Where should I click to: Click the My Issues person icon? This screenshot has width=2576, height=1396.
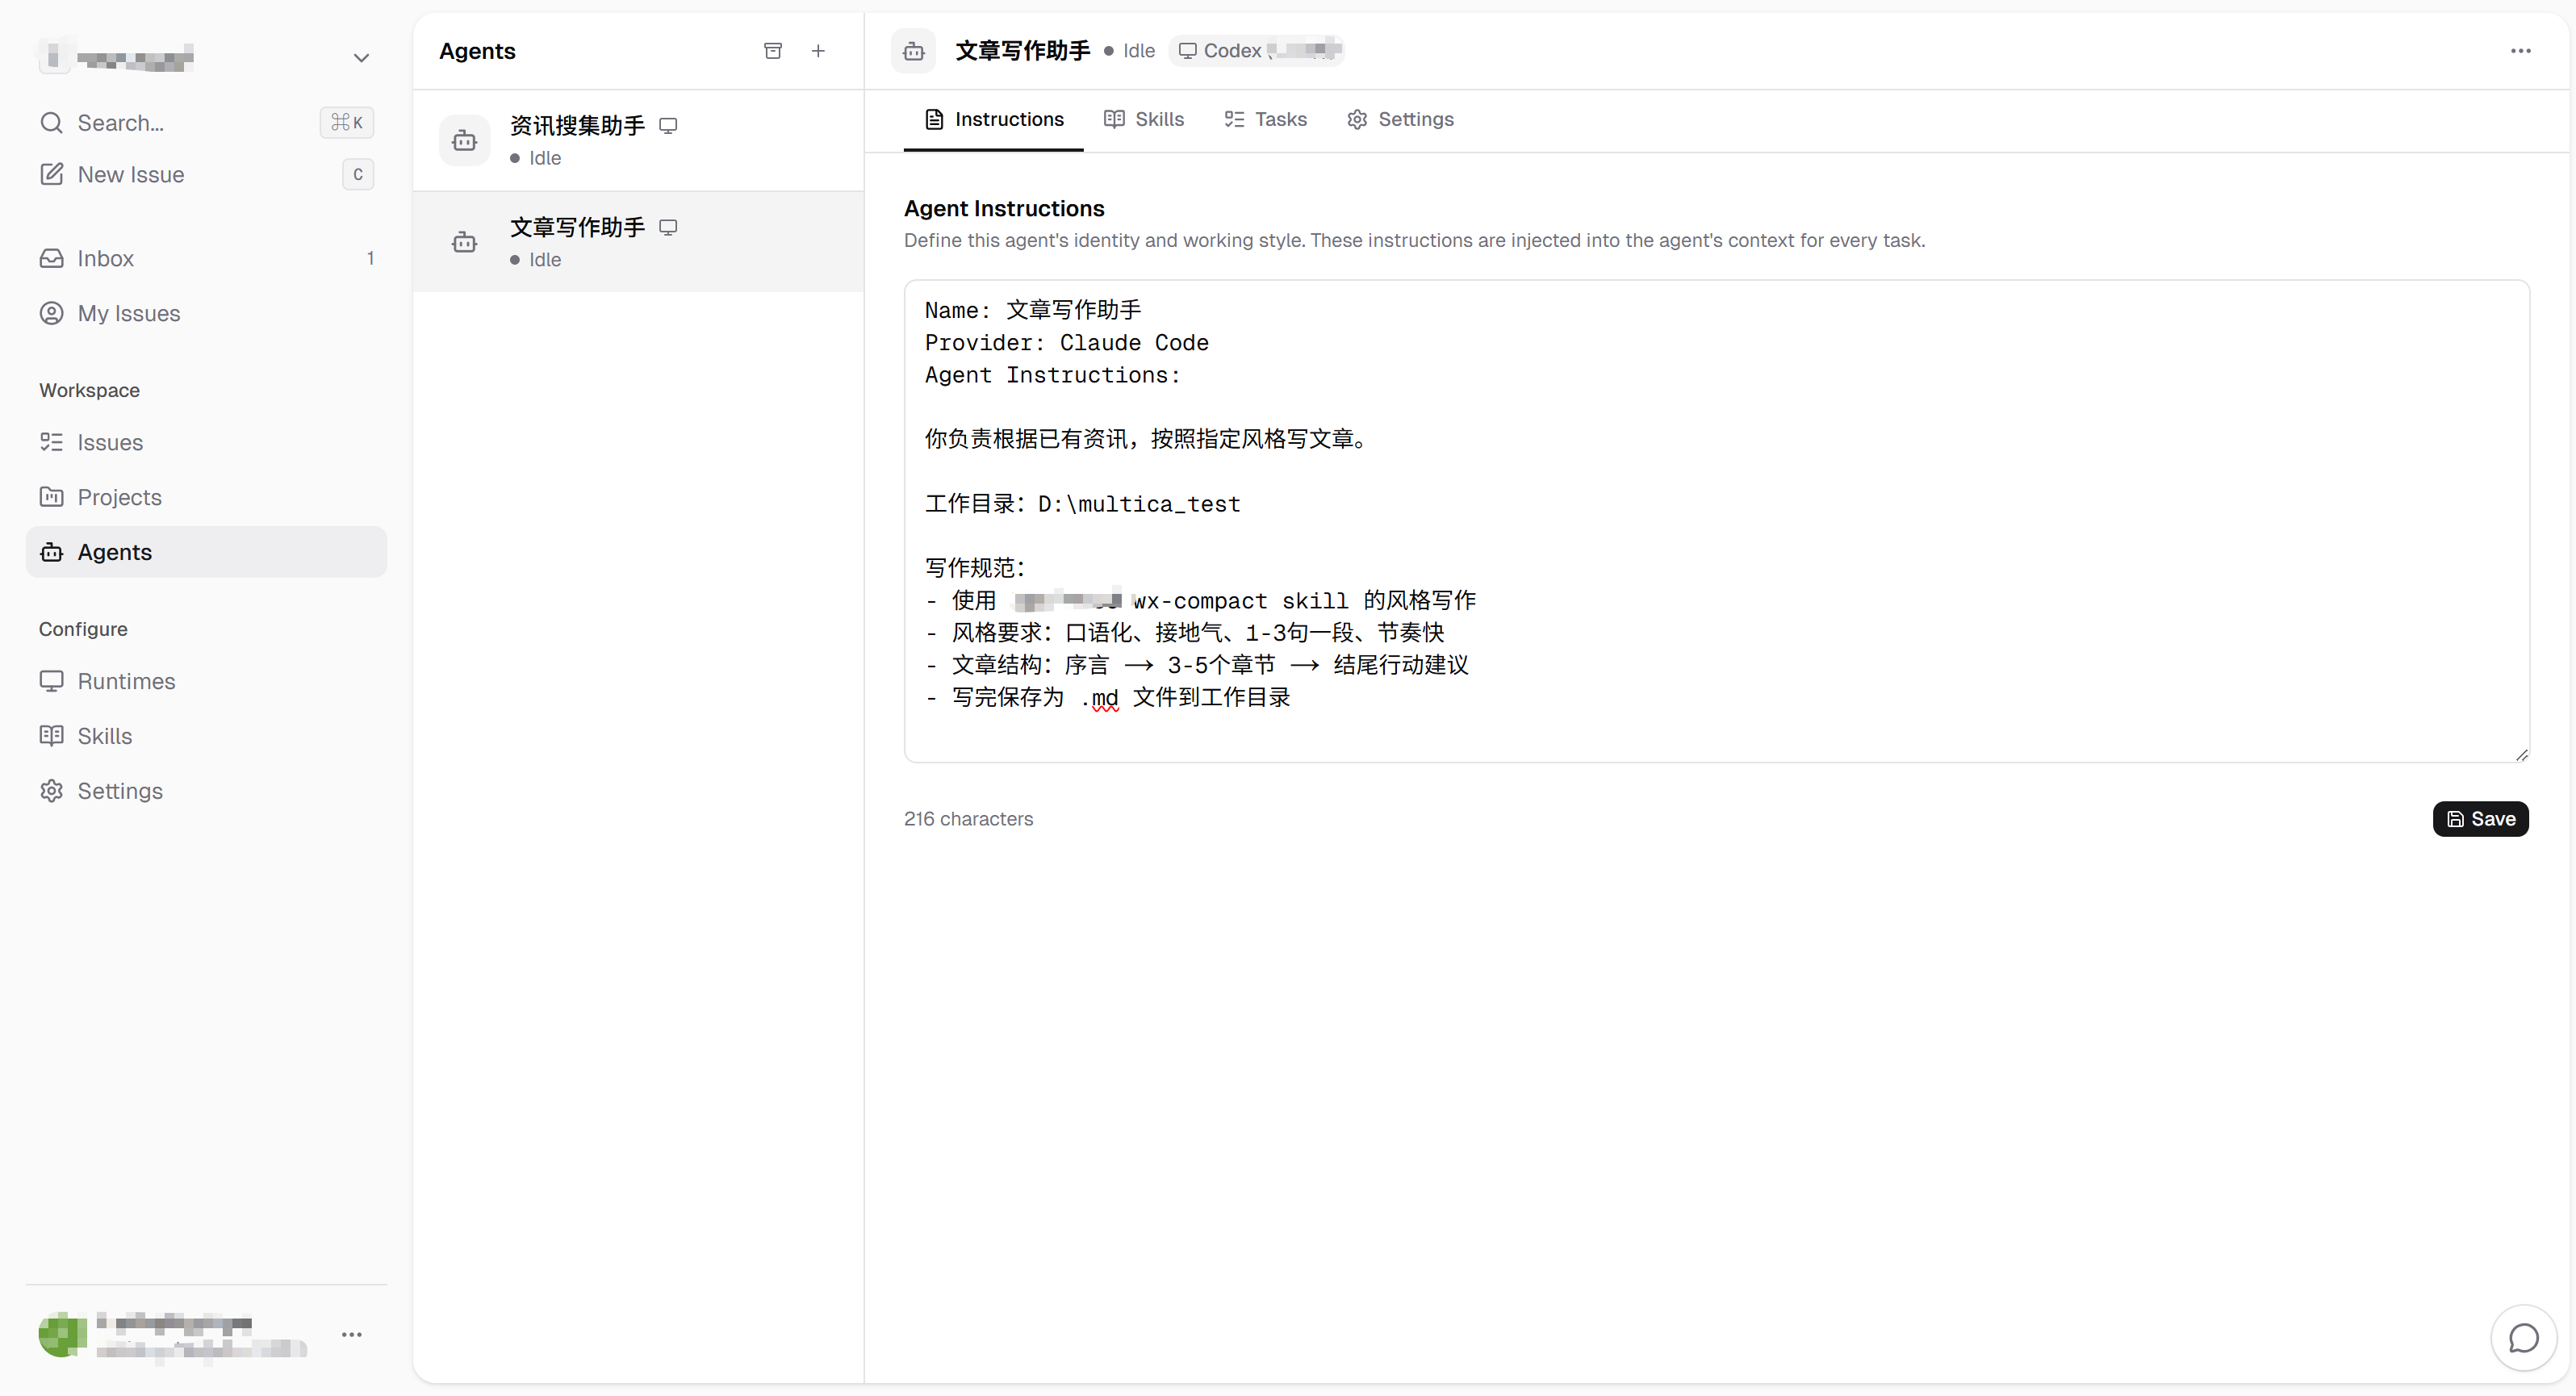tap(51, 313)
